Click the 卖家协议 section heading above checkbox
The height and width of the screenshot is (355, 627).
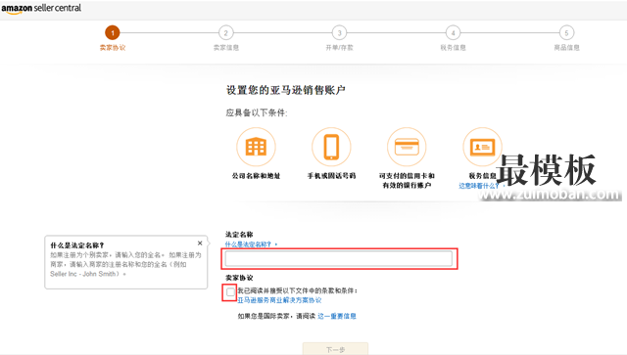[x=239, y=278]
